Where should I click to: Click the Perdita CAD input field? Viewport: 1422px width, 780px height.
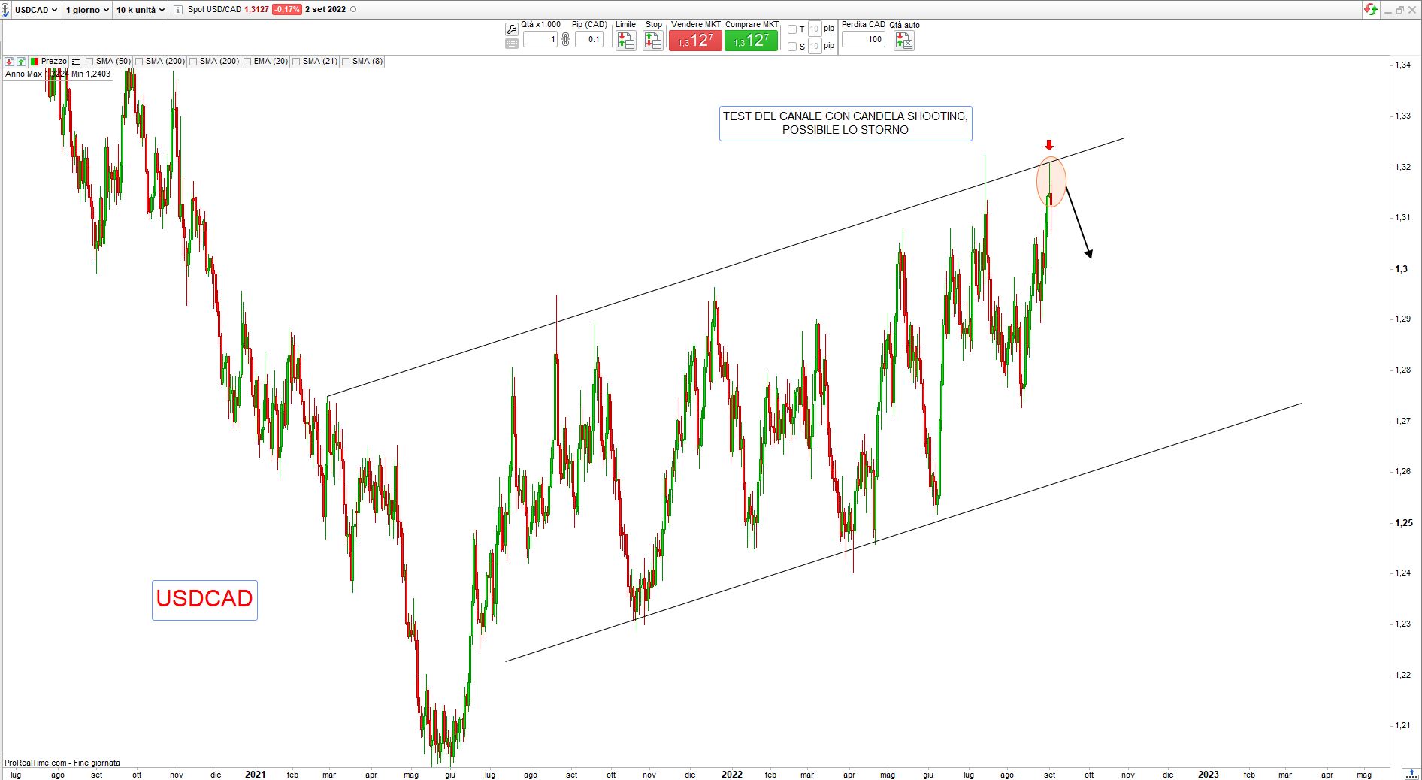863,40
